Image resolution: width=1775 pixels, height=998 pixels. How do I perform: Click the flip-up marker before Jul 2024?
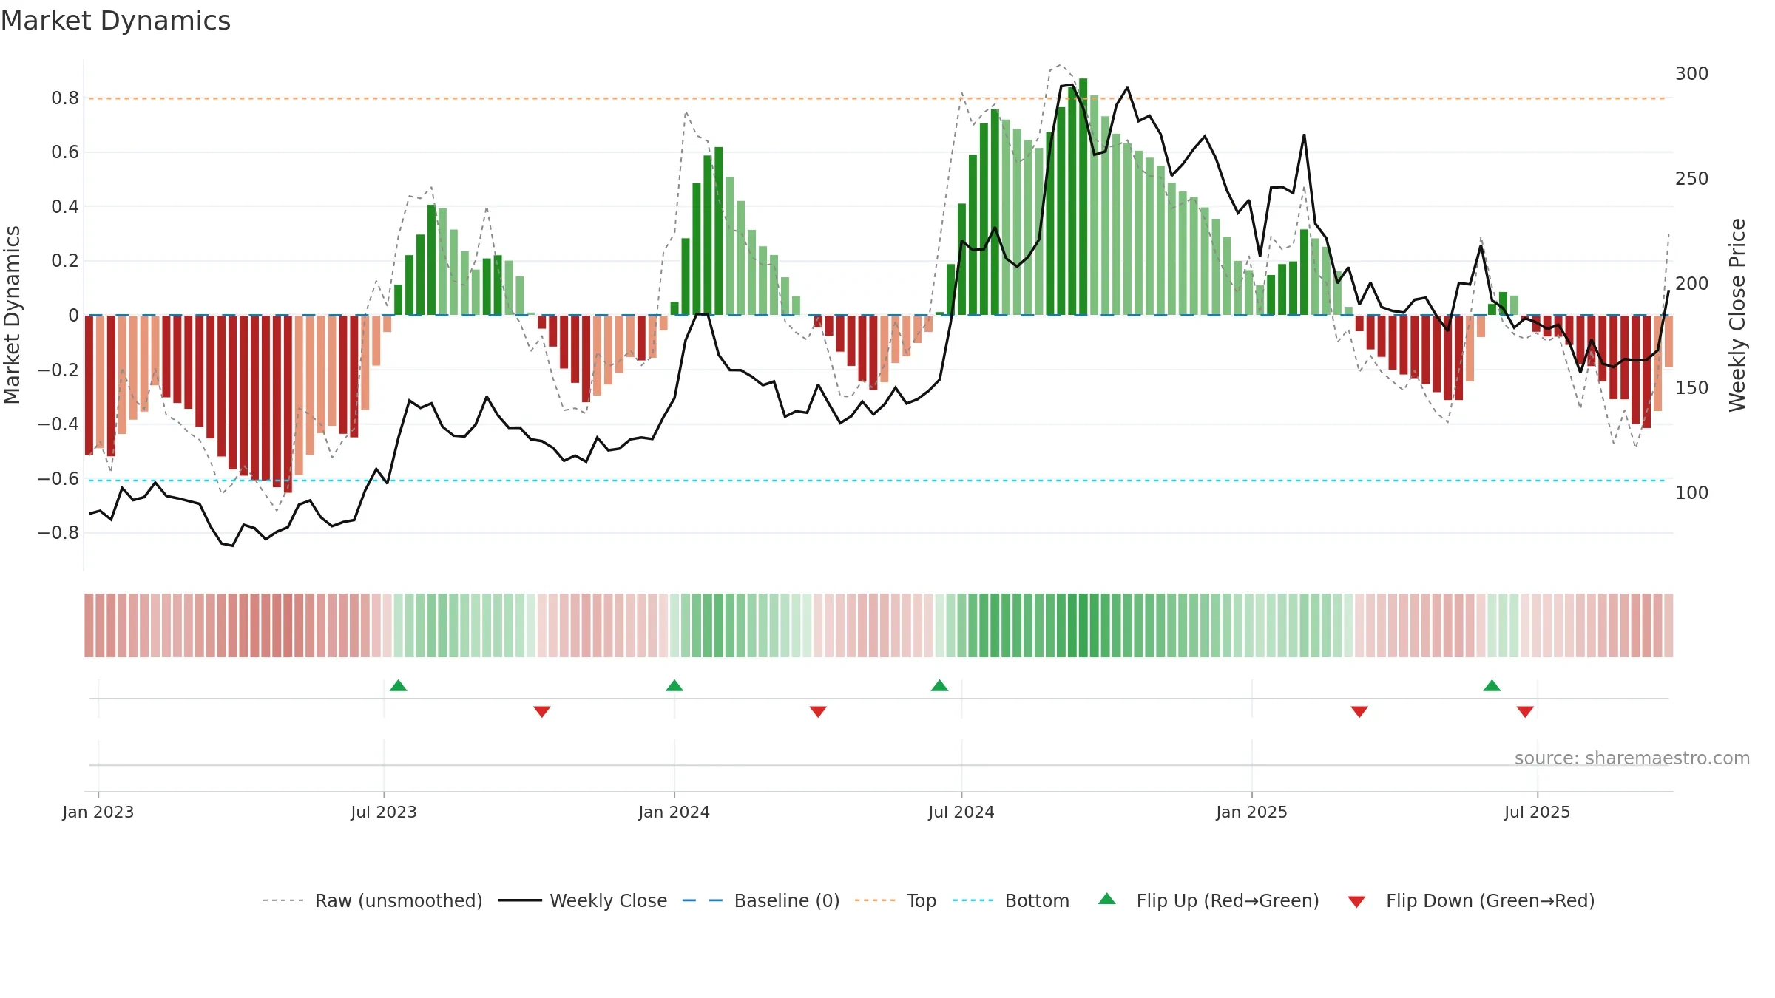click(x=940, y=685)
